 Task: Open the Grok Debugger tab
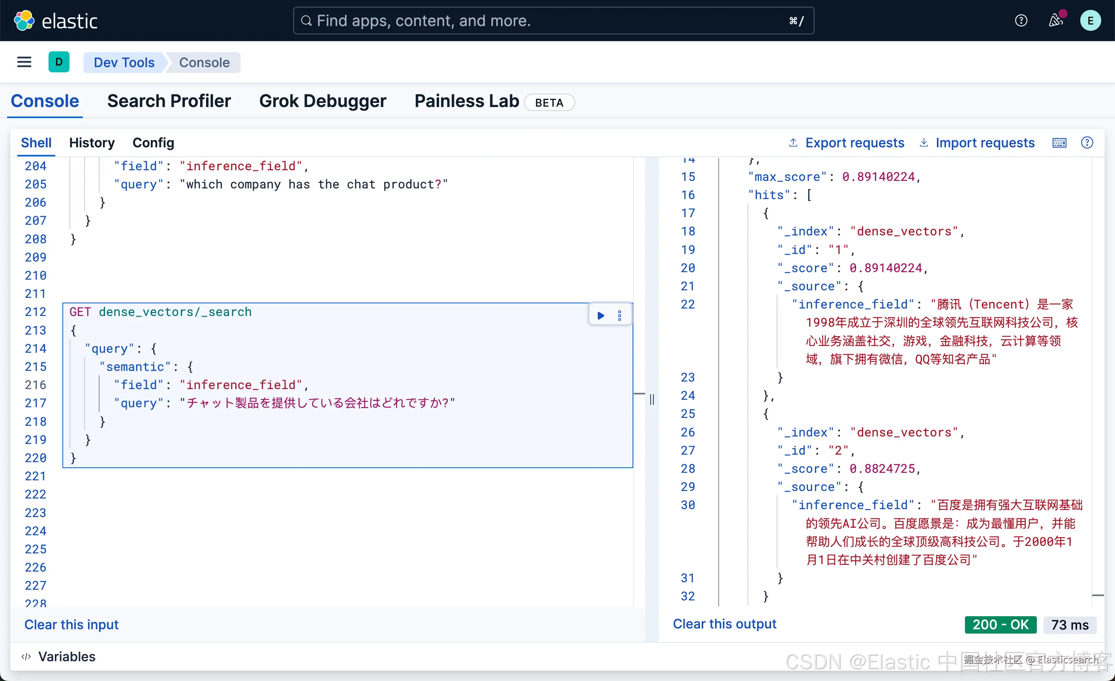[x=323, y=101]
